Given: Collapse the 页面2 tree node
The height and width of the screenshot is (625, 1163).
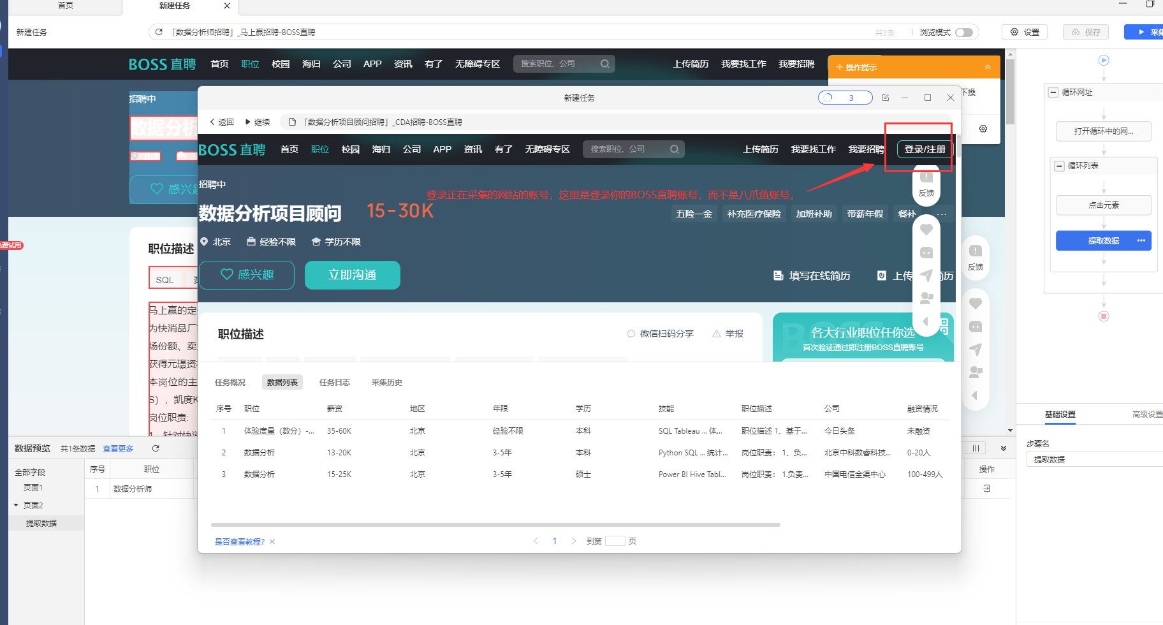Looking at the screenshot, I should click(16, 505).
